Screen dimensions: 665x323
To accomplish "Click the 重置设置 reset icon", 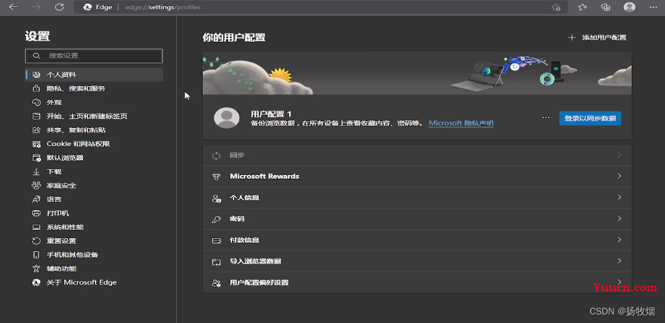I will pos(37,241).
